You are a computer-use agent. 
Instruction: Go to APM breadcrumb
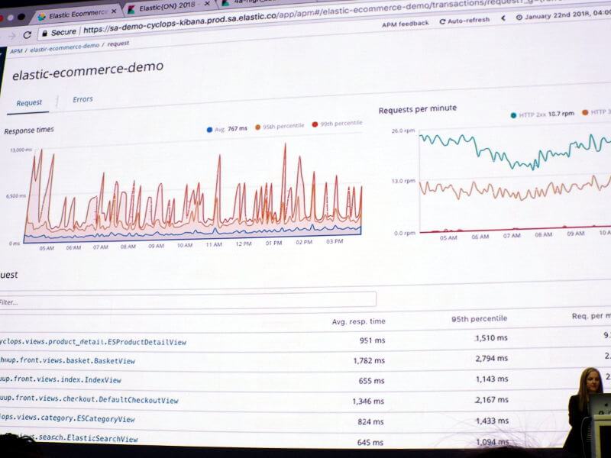click(x=16, y=51)
